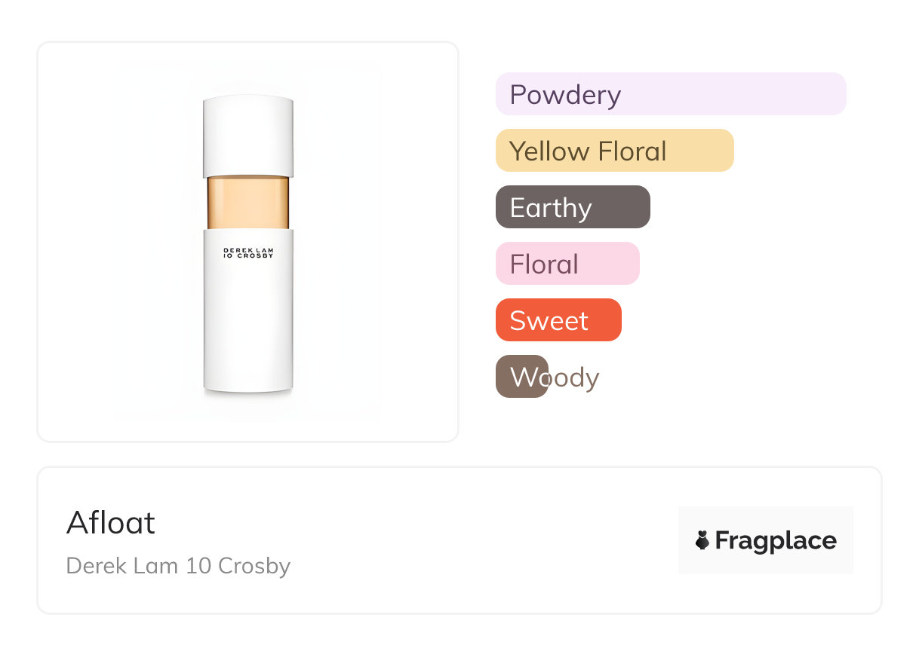Click the Fragplace wordmark text

coord(776,540)
